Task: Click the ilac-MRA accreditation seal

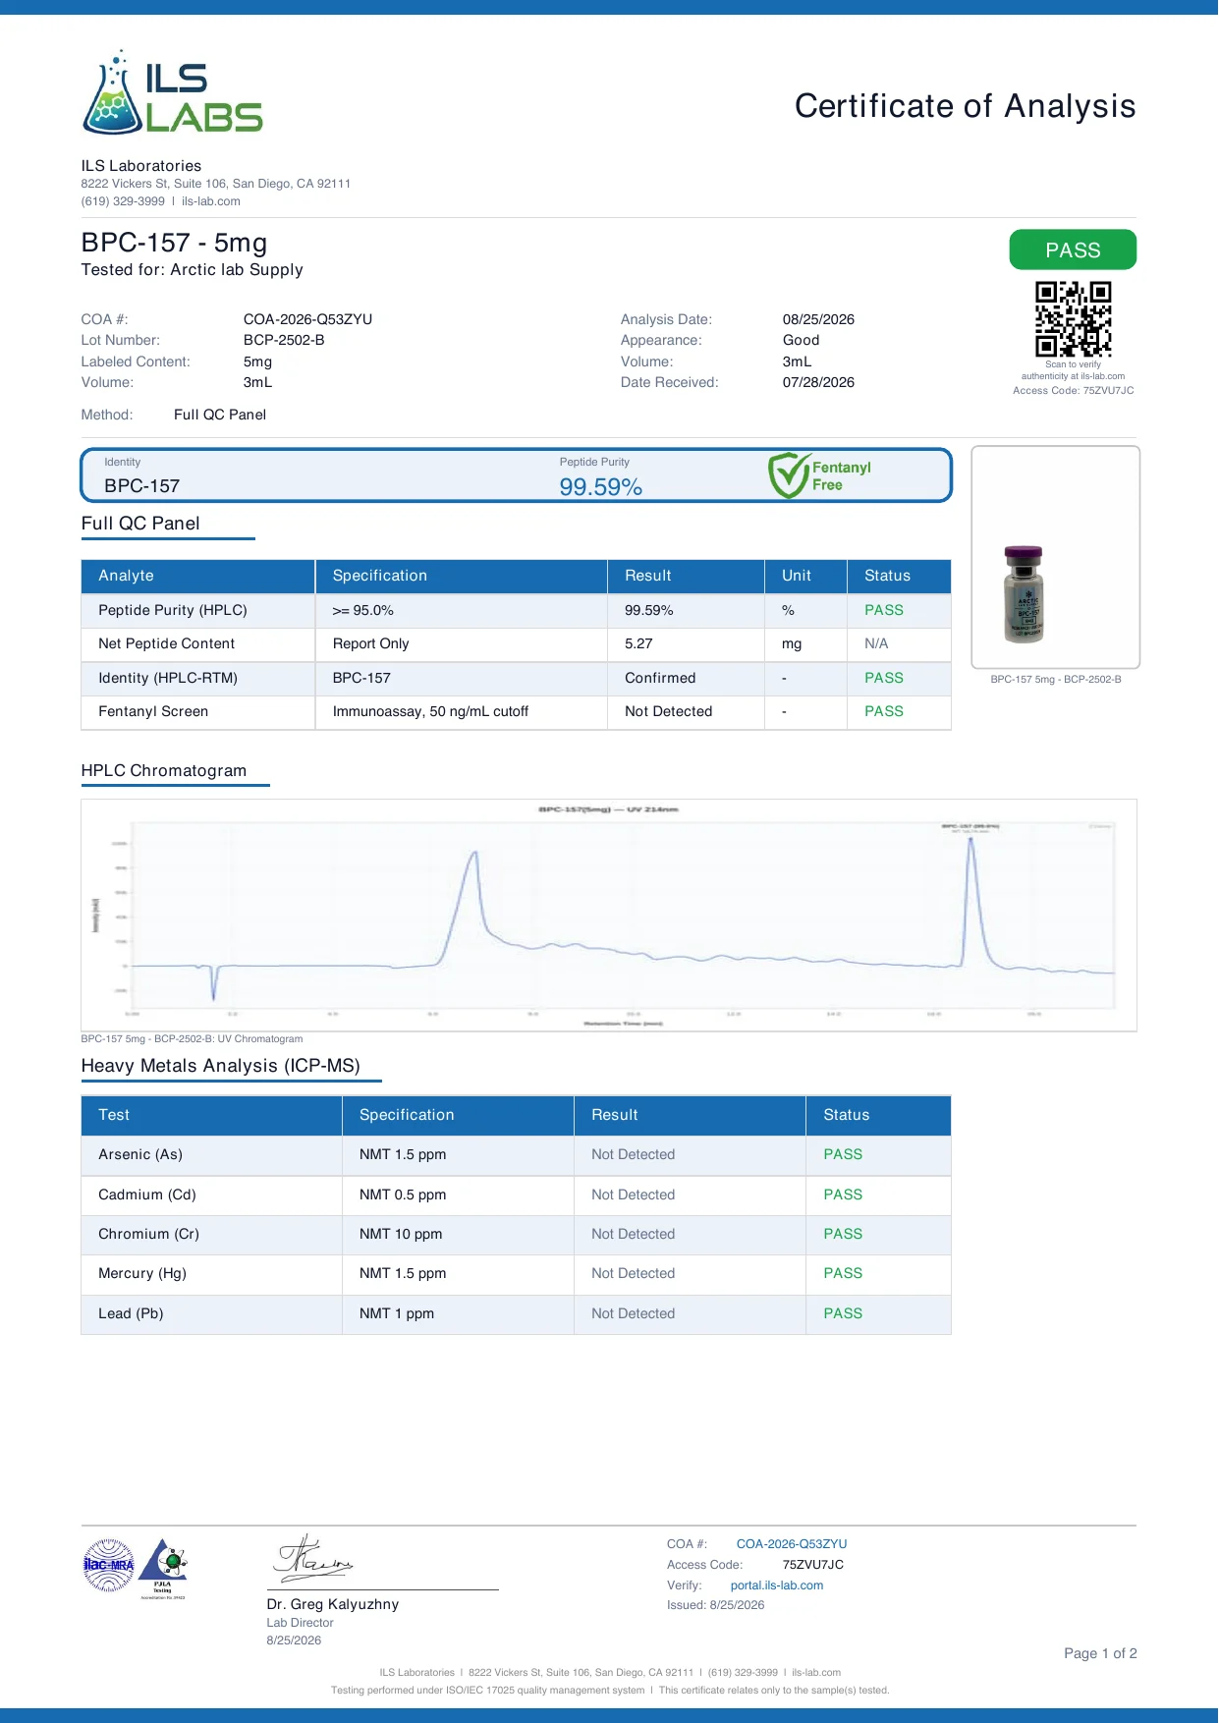Action: pyautogui.click(x=108, y=1565)
